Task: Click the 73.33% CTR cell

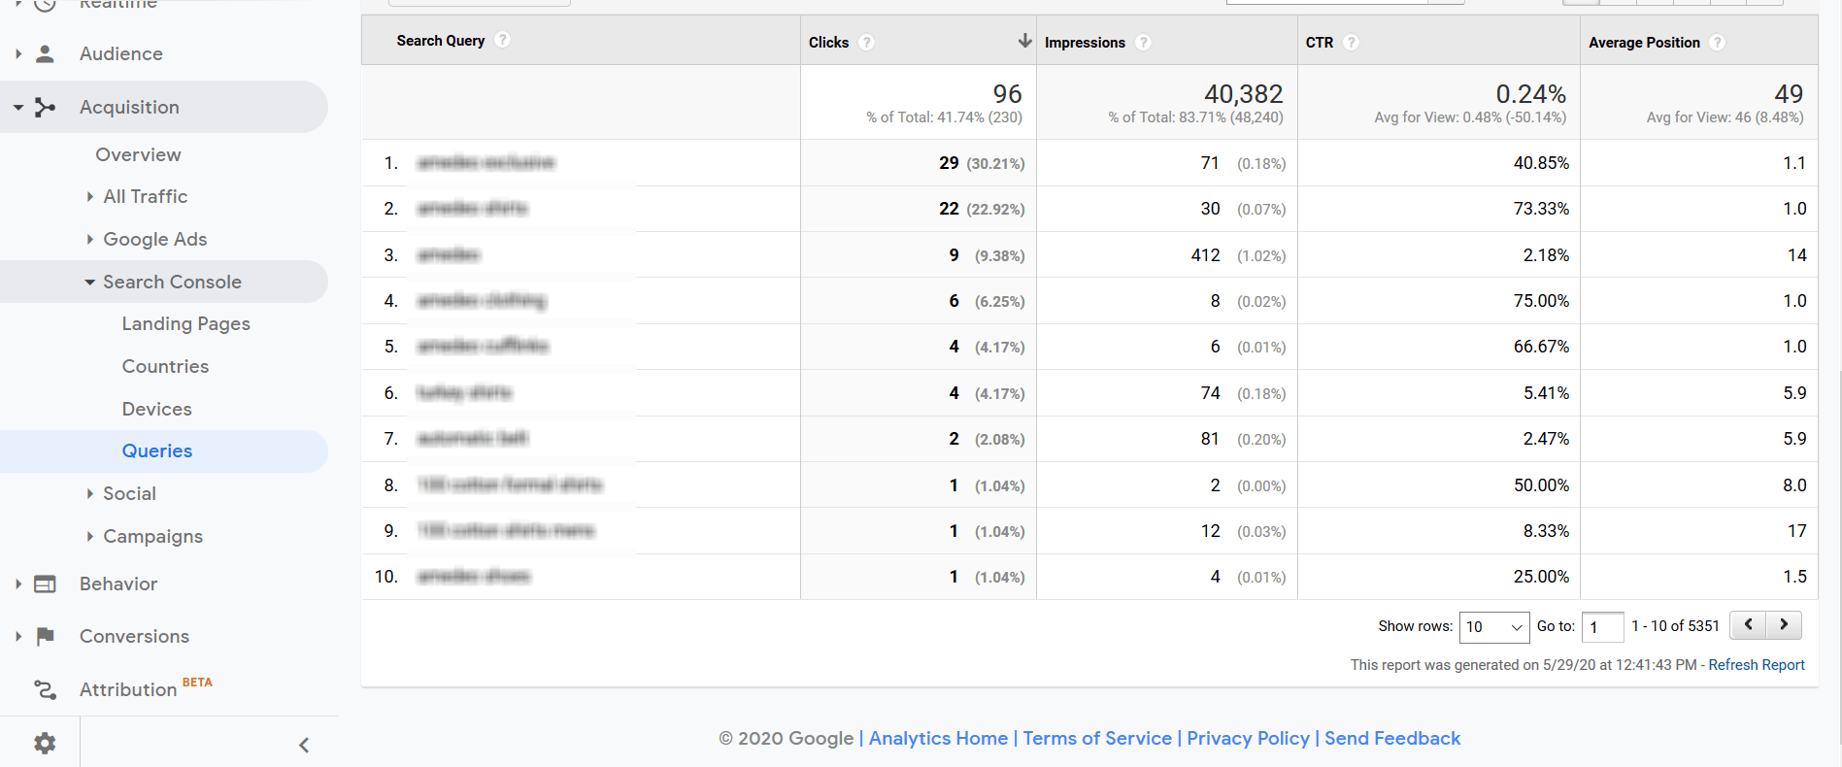Action: coord(1541,209)
